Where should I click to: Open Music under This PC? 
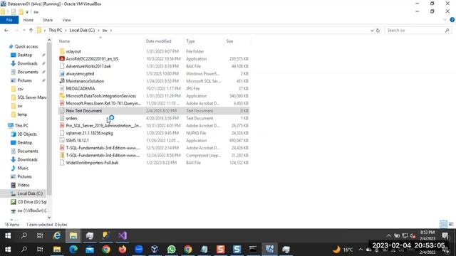(23, 168)
